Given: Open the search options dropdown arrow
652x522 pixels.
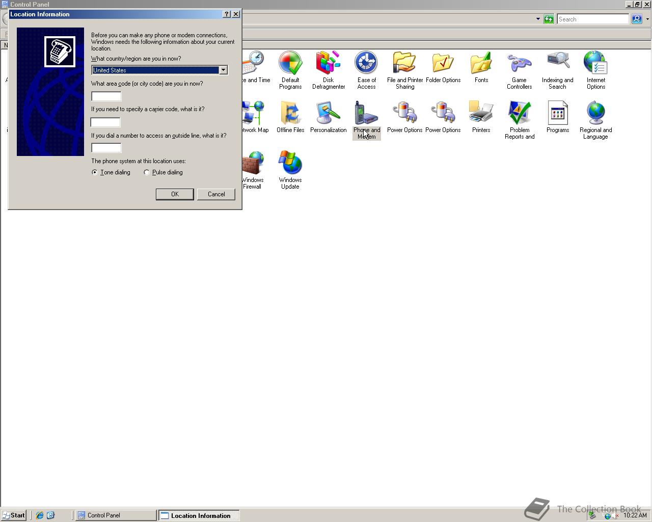Looking at the screenshot, I should click(x=647, y=19).
